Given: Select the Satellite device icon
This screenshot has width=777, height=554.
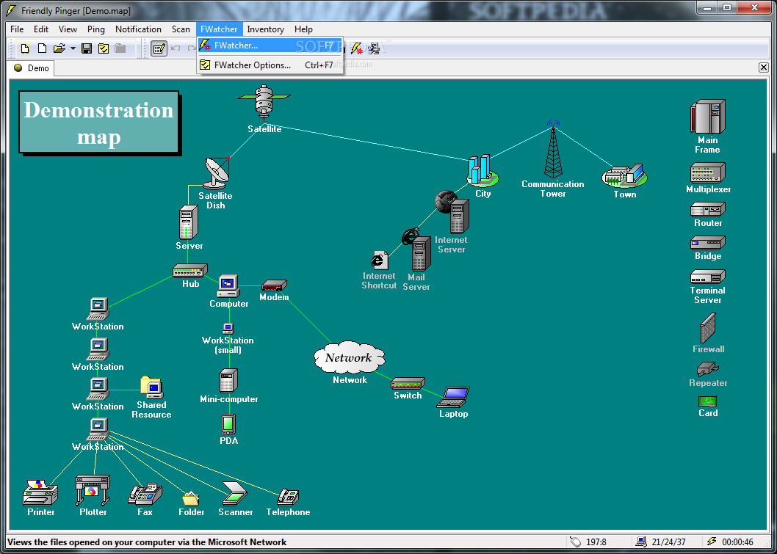Looking at the screenshot, I should tap(264, 103).
